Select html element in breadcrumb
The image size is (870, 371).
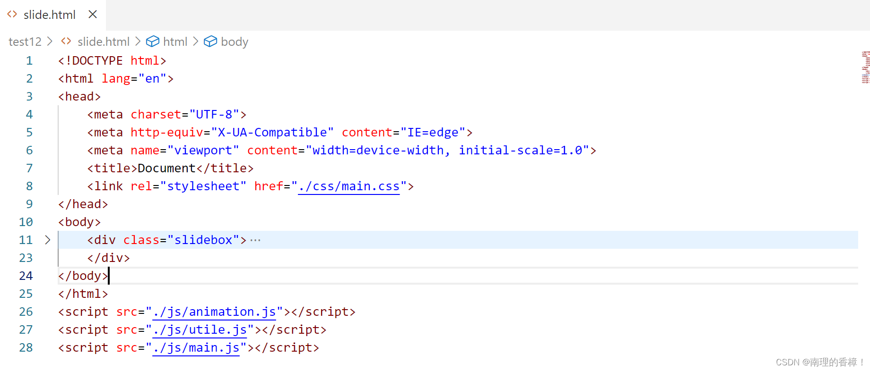(x=175, y=42)
